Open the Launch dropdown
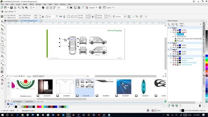The height and width of the screenshot is (117, 208). (113, 8)
